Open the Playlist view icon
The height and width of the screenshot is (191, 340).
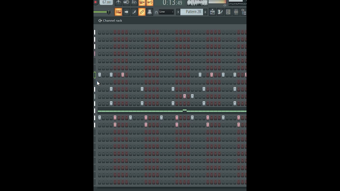point(212,12)
